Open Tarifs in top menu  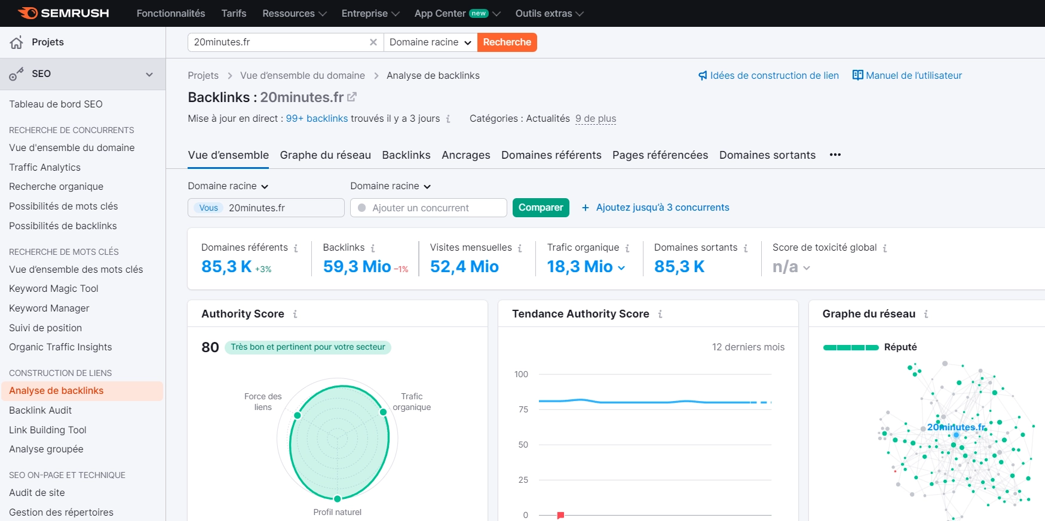pyautogui.click(x=234, y=13)
